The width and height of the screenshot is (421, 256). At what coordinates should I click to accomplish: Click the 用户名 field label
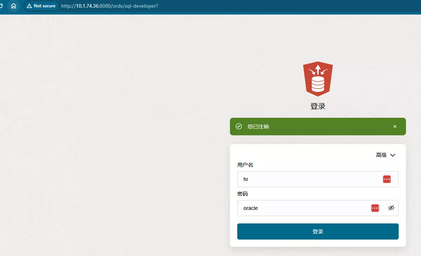click(245, 165)
